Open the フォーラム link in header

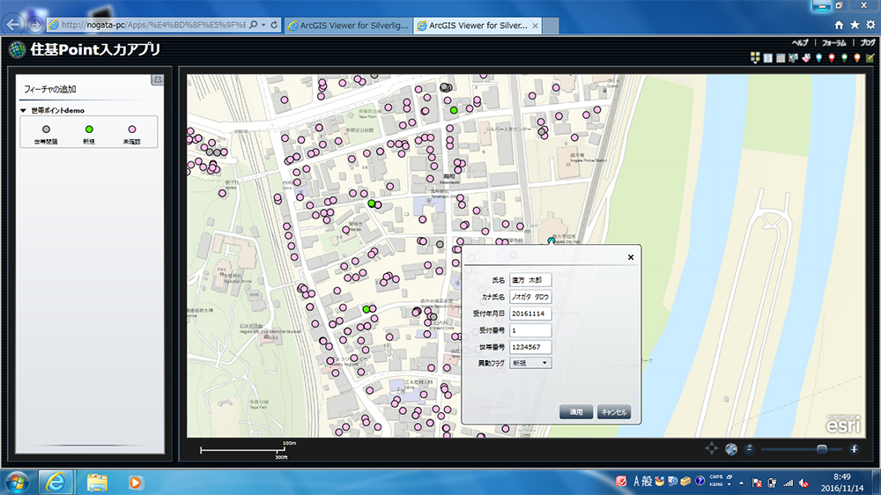point(834,42)
